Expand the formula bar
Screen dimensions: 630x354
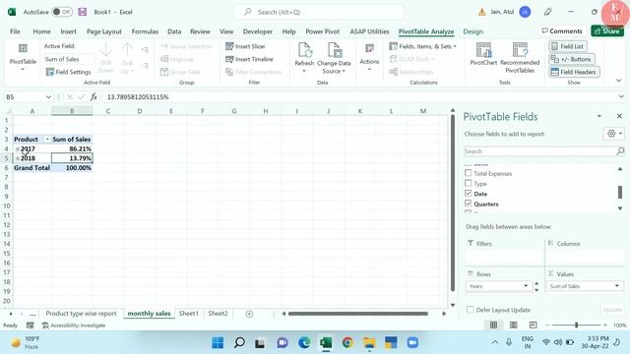[621, 96]
